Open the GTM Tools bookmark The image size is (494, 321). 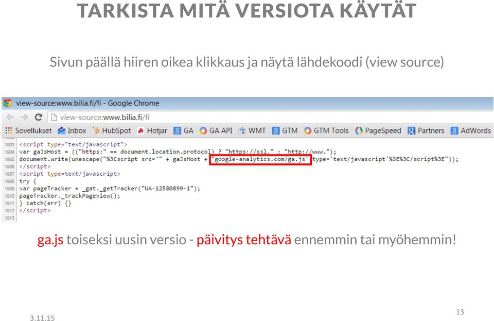coord(326,130)
